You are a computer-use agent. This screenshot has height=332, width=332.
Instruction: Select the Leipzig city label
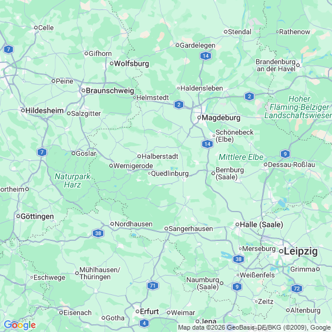(x=301, y=251)
